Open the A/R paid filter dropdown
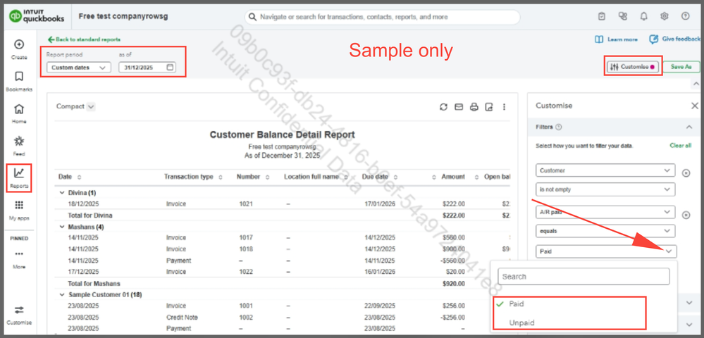The image size is (704, 338). [x=605, y=213]
